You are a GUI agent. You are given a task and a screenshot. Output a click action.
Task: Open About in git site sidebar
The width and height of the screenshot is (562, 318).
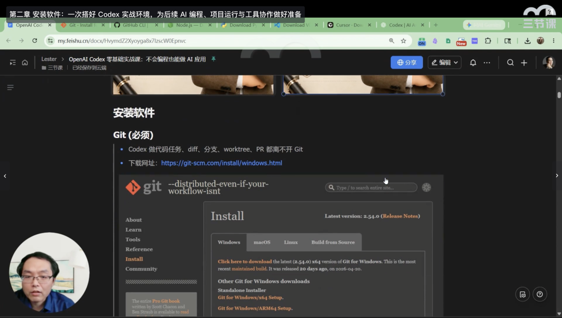(134, 220)
